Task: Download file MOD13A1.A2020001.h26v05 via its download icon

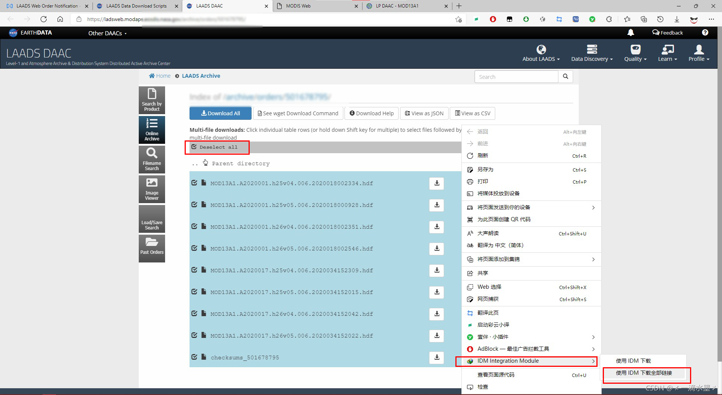Action: [x=437, y=249]
